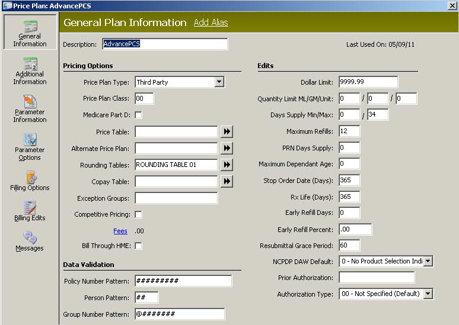459x325 pixels.
Task: Click the Alternate Price Plan lookup arrow
Action: 227,148
